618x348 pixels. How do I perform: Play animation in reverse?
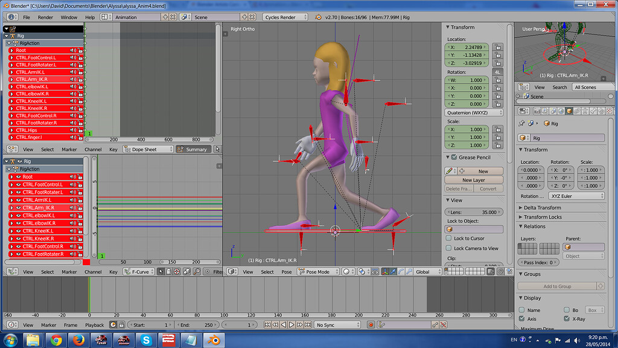(284, 324)
